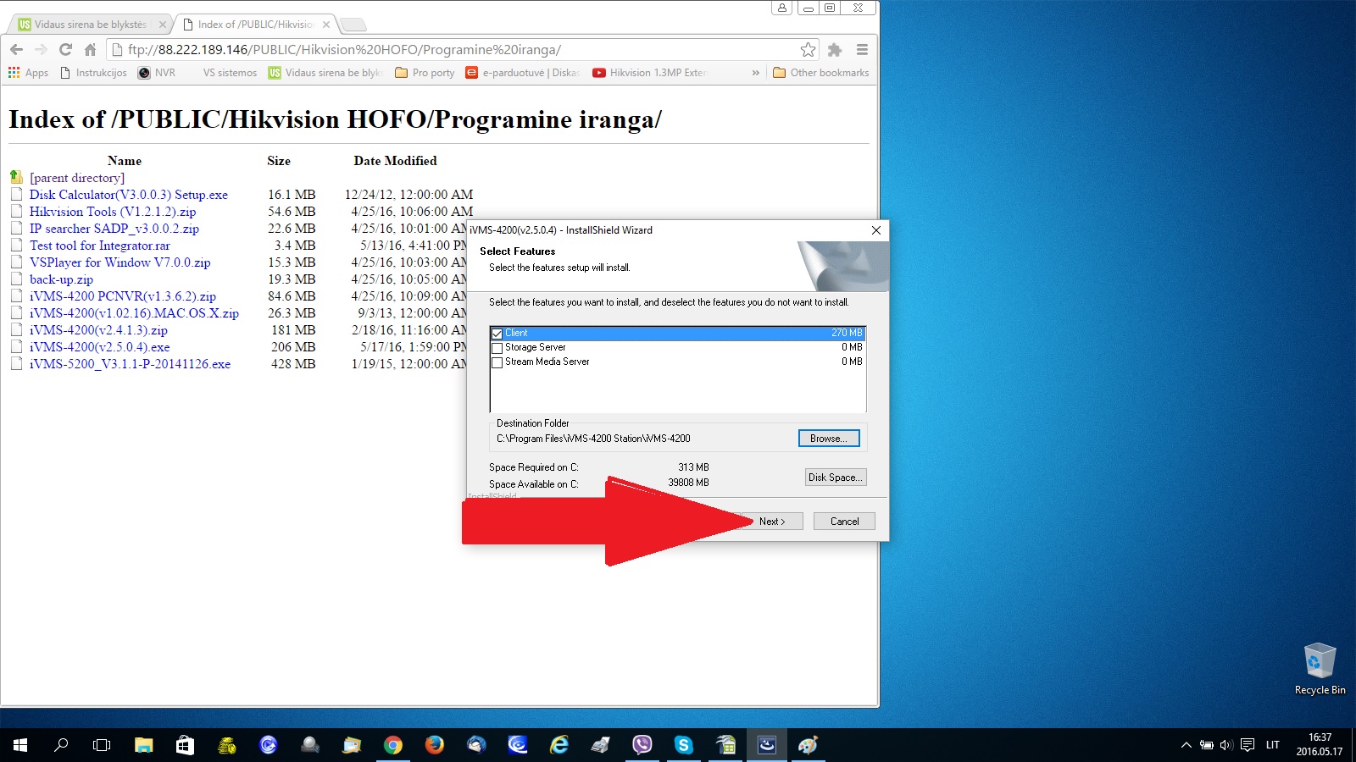Cancel the iVMS-4200 installation
1356x762 pixels.
[844, 522]
